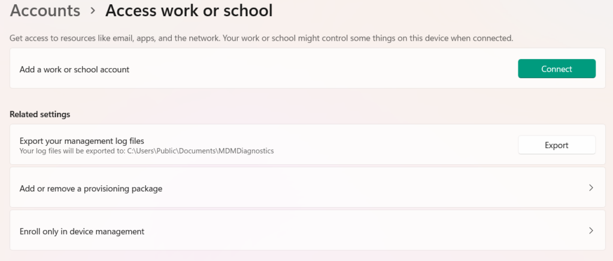
Task: Click the Export button for log files
Action: 556,145
